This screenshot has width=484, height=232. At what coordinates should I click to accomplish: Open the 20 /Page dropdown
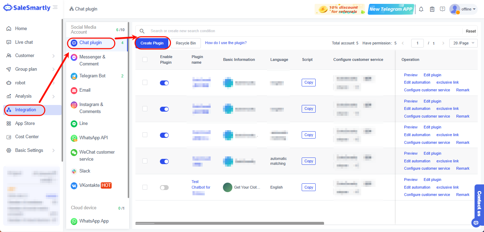463,43
